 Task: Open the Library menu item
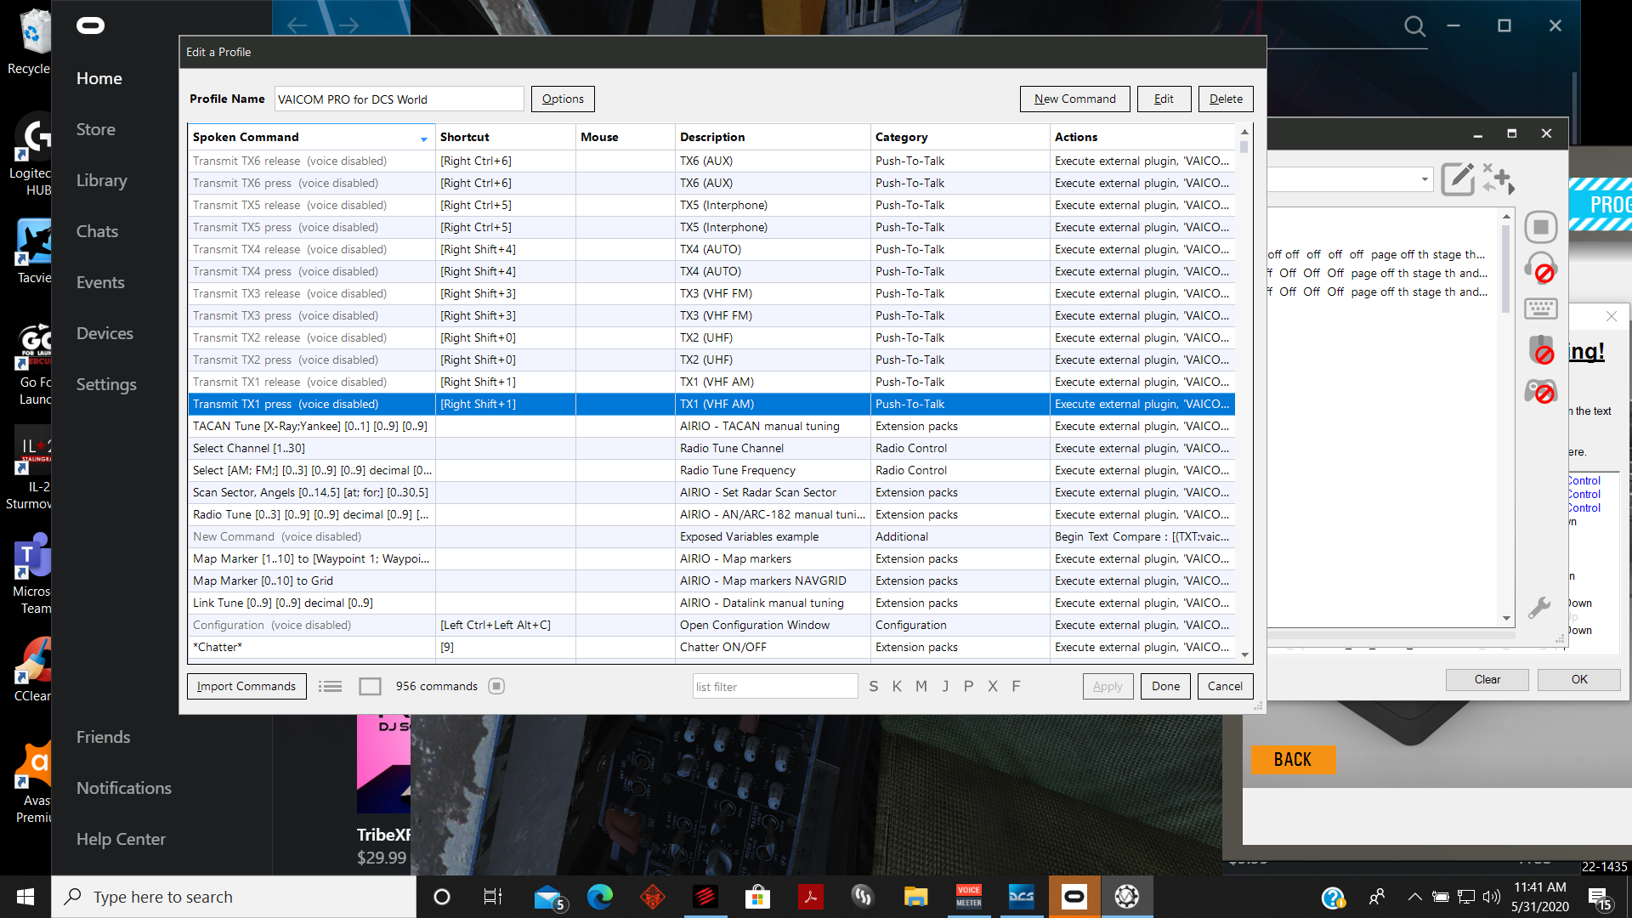[x=102, y=180]
